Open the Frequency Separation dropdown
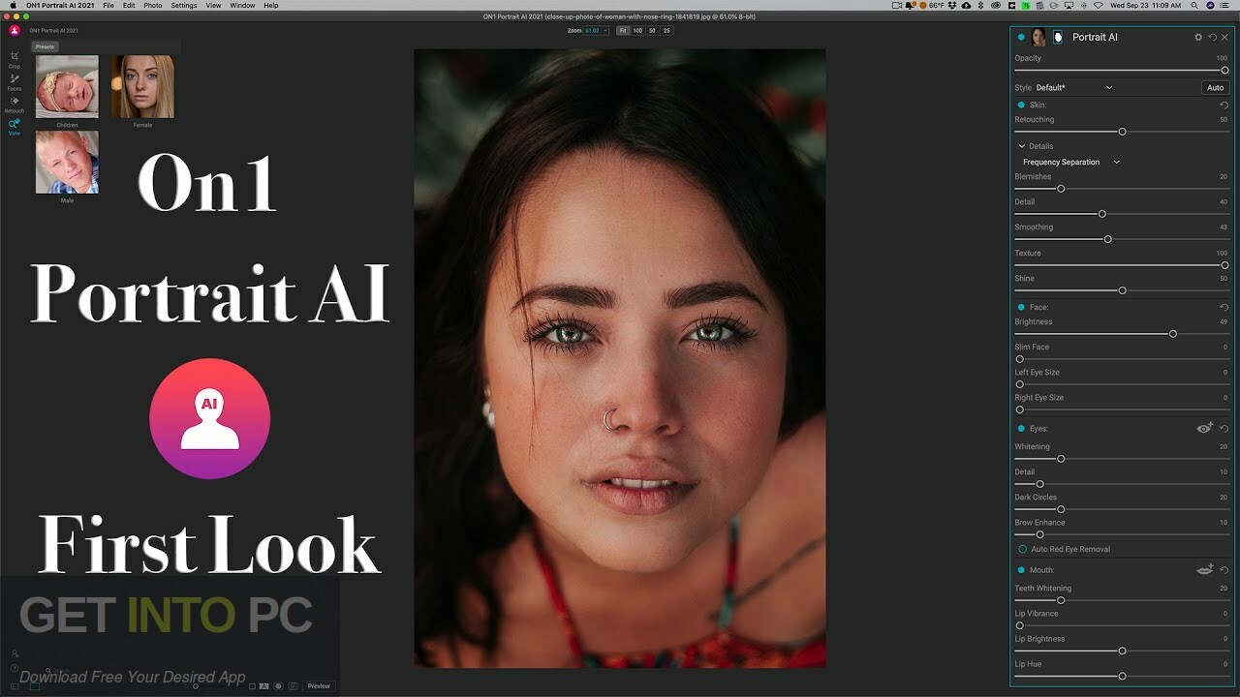Screen dimensions: 1240x697 (x=1070, y=163)
